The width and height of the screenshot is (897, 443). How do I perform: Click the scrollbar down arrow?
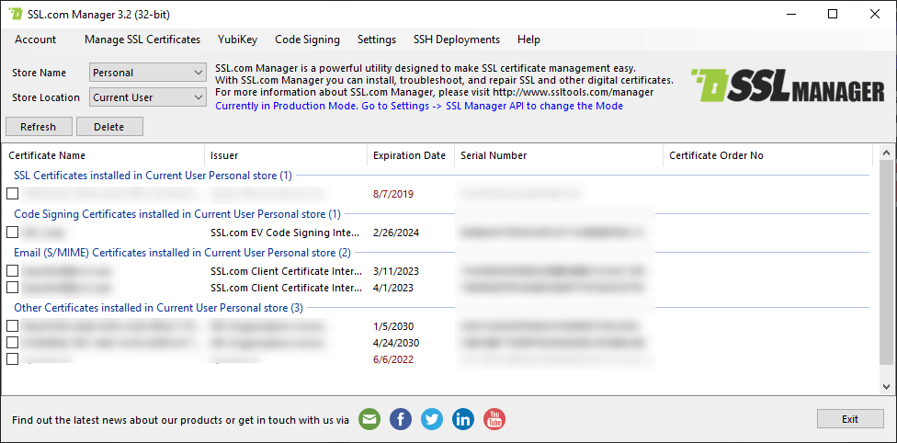pyautogui.click(x=887, y=387)
